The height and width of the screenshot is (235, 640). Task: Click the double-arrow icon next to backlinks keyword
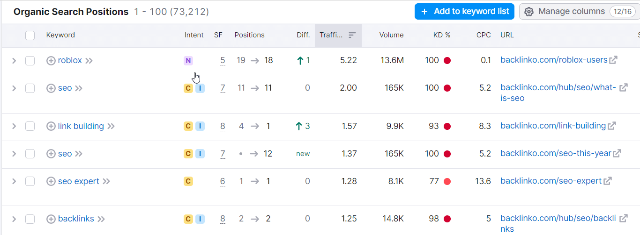(101, 219)
